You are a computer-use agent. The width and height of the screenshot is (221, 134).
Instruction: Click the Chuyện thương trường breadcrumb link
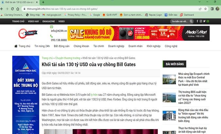67,58
